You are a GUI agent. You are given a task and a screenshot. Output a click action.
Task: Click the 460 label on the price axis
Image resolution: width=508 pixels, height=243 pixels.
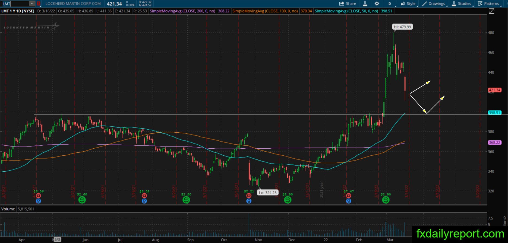(491, 52)
